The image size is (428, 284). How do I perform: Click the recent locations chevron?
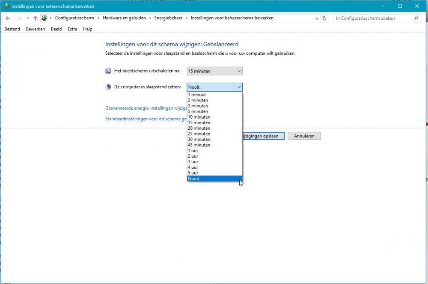27,18
